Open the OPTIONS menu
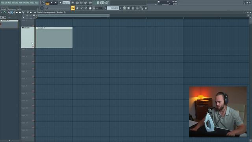Viewport: 252px width, 142px height. click(26, 3)
